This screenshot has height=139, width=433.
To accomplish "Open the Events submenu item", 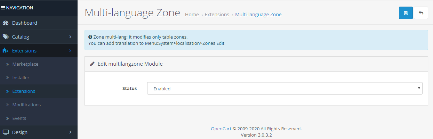I will [x=19, y=118].
